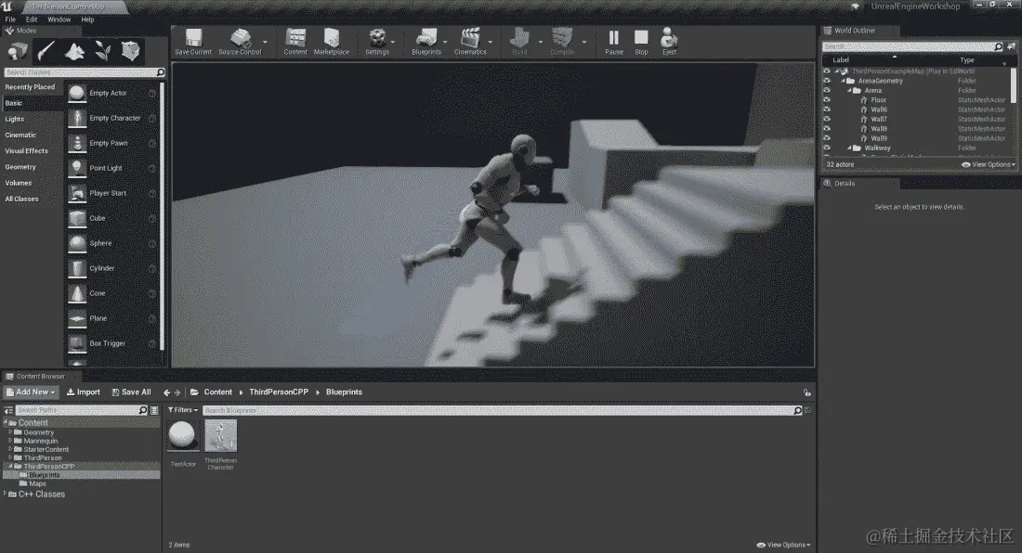The image size is (1022, 553).
Task: Open the Window menu
Action: tap(59, 19)
